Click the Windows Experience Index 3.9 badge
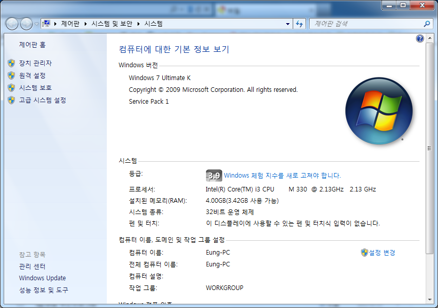Screen dimensions: 438x308 [214, 176]
